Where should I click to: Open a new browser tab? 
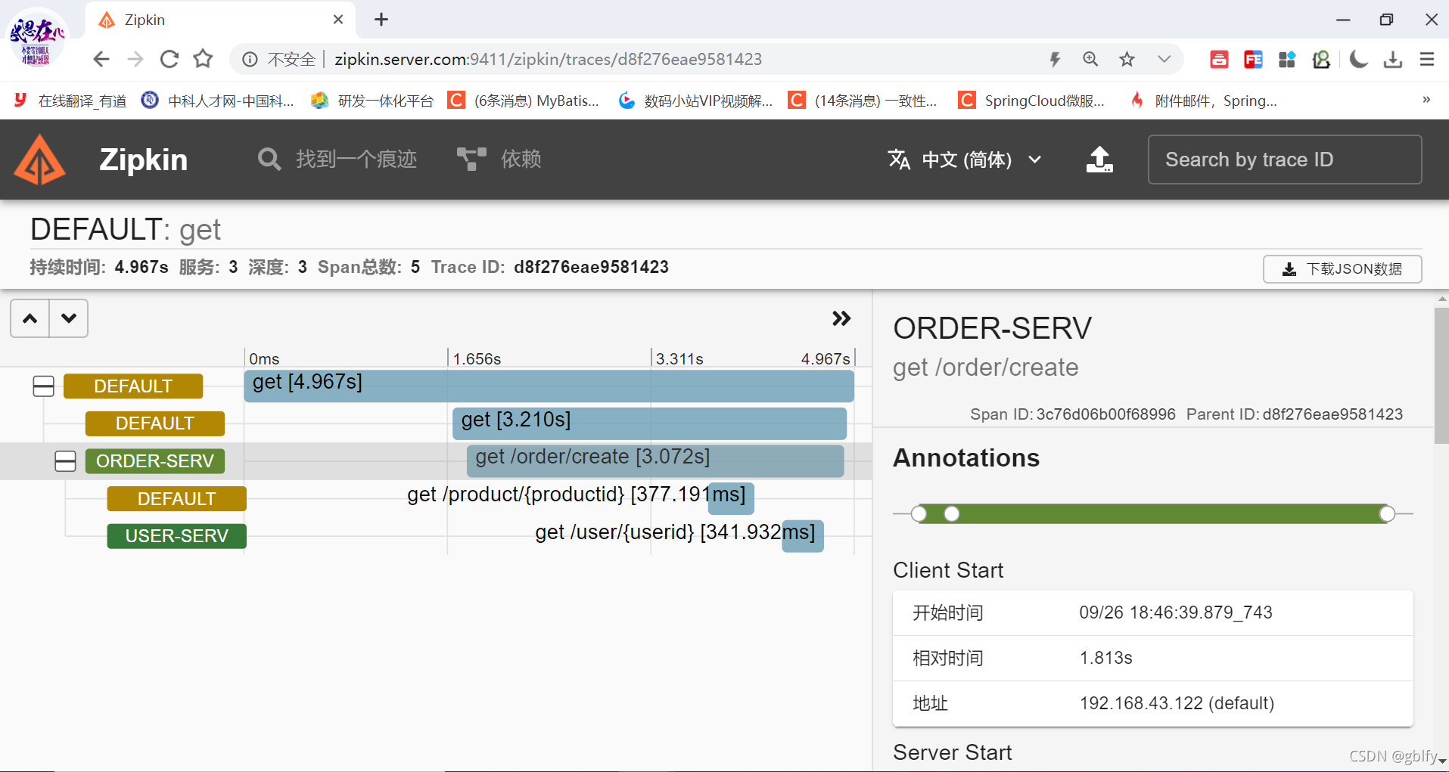point(381,20)
